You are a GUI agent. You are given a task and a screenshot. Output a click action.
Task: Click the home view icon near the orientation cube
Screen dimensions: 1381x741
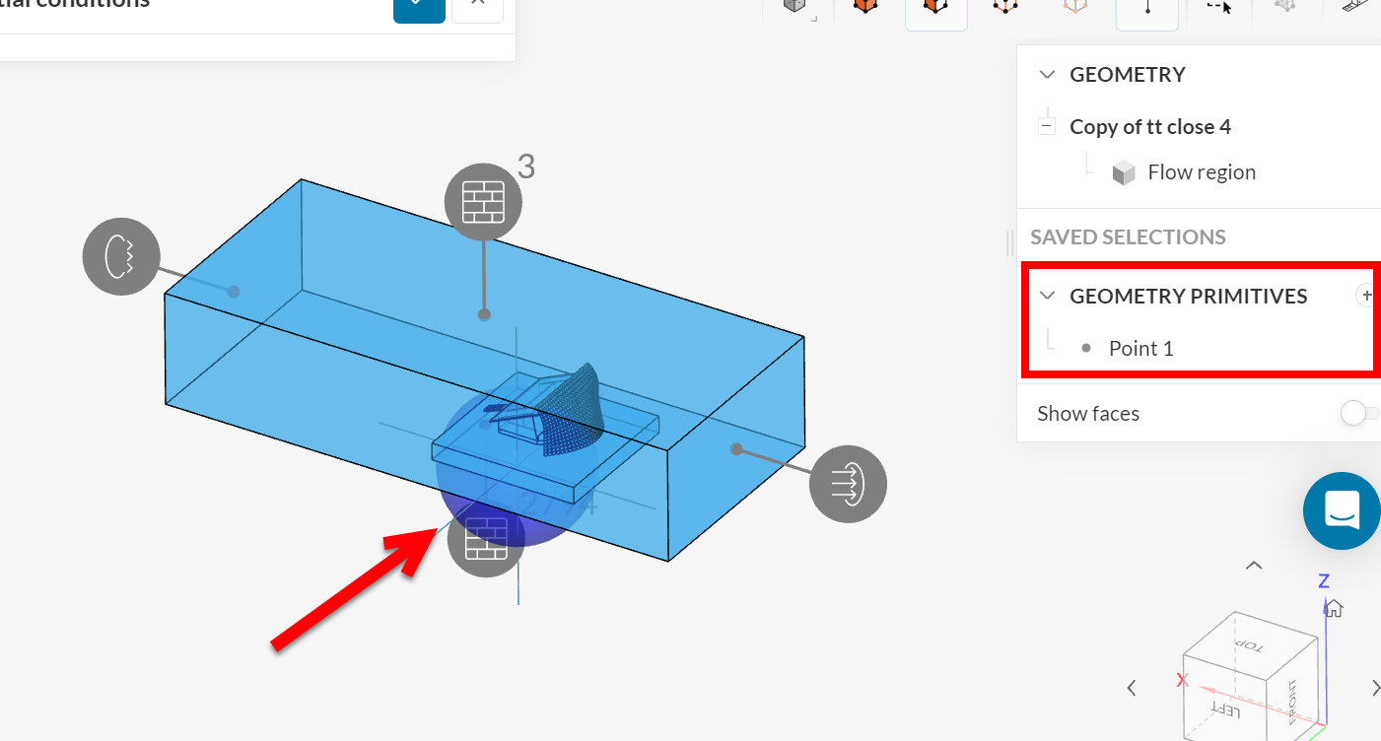coord(1332,608)
